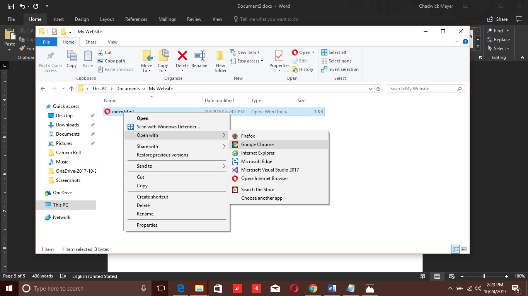Switch to large icons view button
Image resolution: width=528 pixels, height=296 pixels.
464,249
